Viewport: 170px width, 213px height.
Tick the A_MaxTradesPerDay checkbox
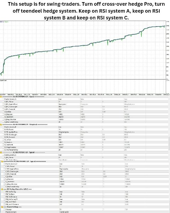[3, 122]
